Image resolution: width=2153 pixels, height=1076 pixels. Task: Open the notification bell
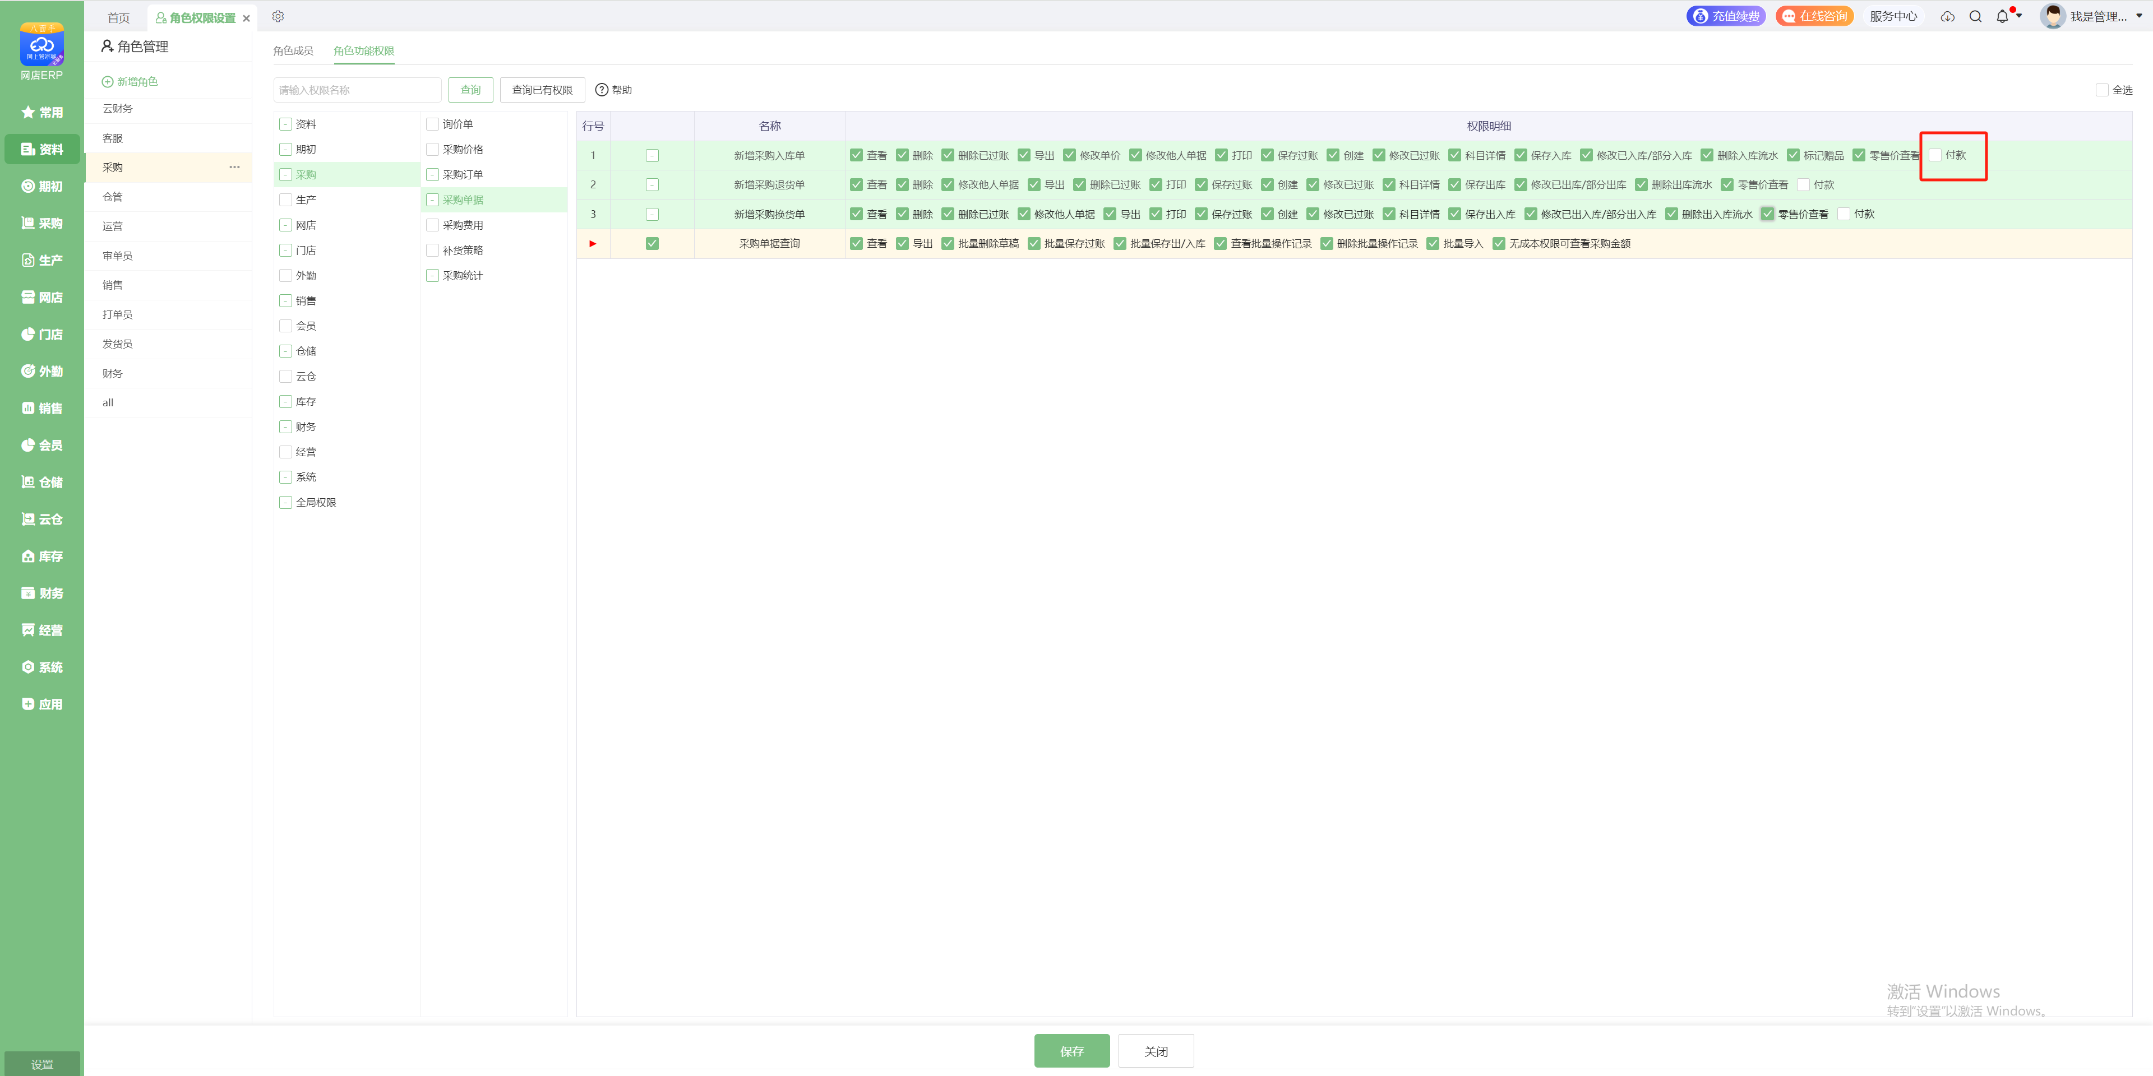2003,17
